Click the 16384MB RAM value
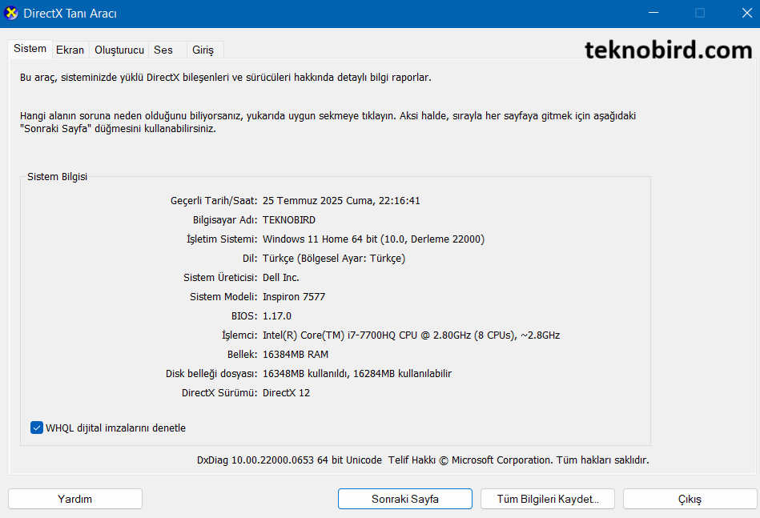Viewport: 760px width, 518px height. (296, 354)
